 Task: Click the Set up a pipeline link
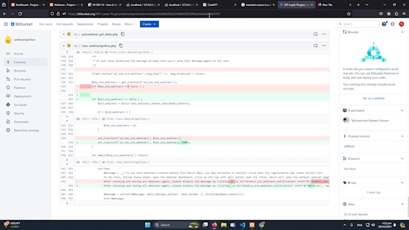[x=374, y=98]
